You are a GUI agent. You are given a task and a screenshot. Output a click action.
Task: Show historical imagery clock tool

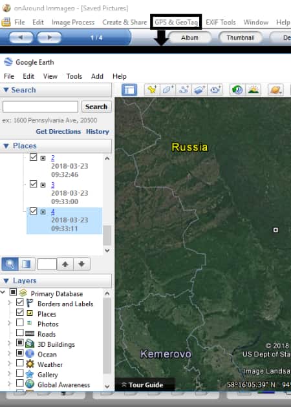tap(237, 90)
